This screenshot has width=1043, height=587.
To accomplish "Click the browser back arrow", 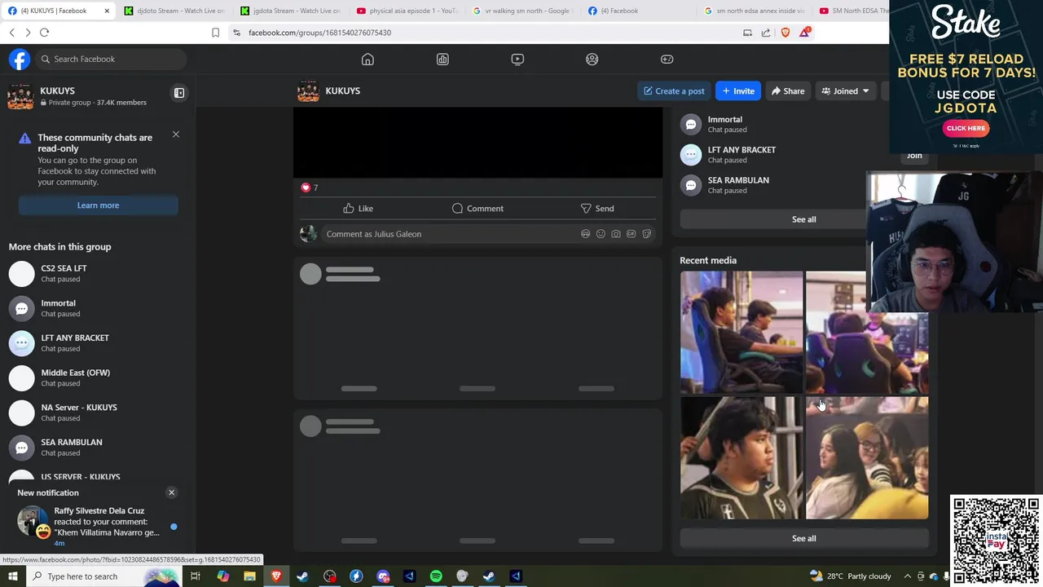I will click(12, 33).
